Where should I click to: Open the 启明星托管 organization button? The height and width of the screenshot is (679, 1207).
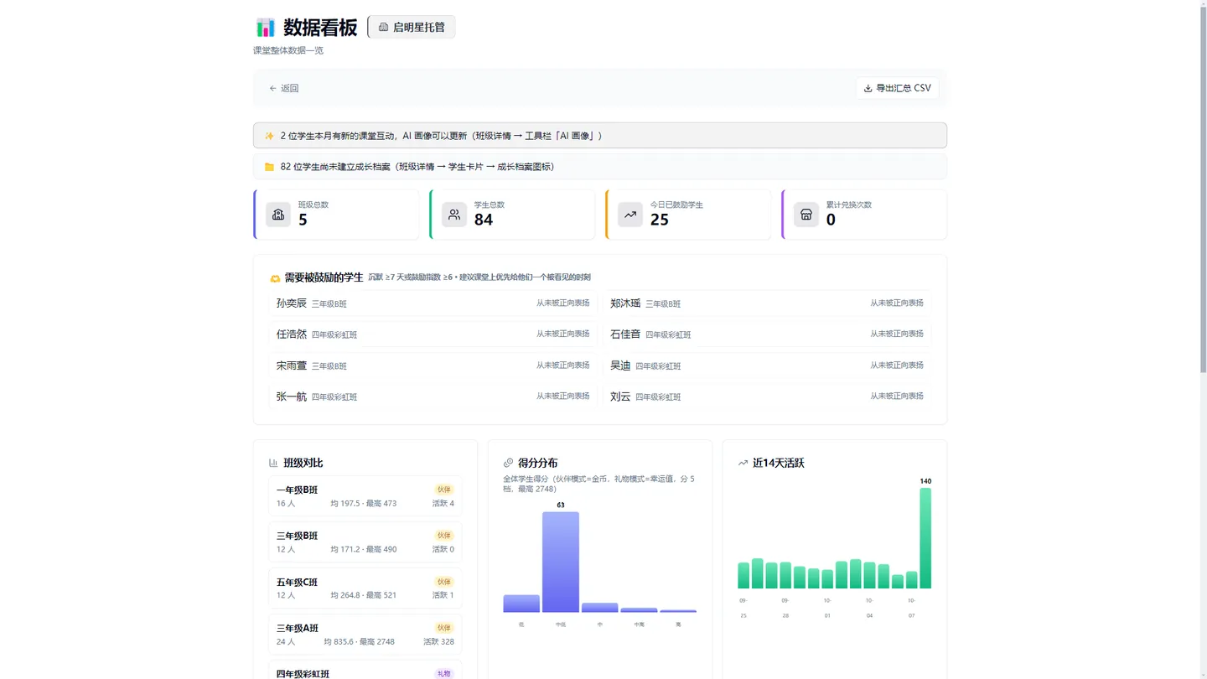tap(412, 27)
